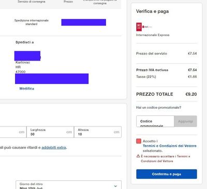Click the Altezza dimension field
The width and height of the screenshot is (207, 189).
[98, 132]
